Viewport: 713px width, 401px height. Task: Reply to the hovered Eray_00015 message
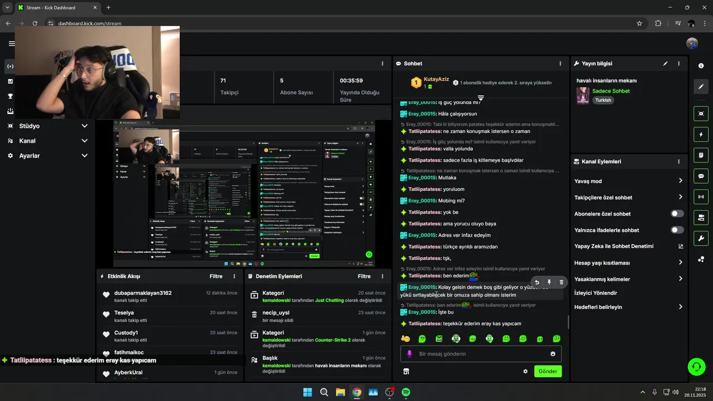click(x=537, y=282)
